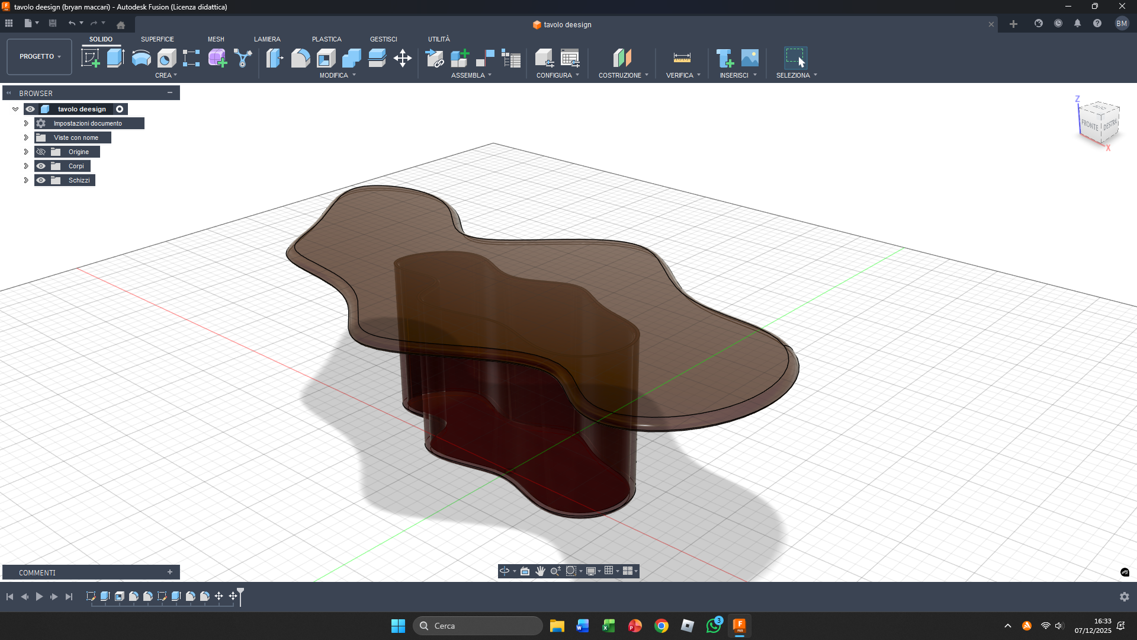Click the Shell tool icon
The width and height of the screenshot is (1137, 640).
326,58
